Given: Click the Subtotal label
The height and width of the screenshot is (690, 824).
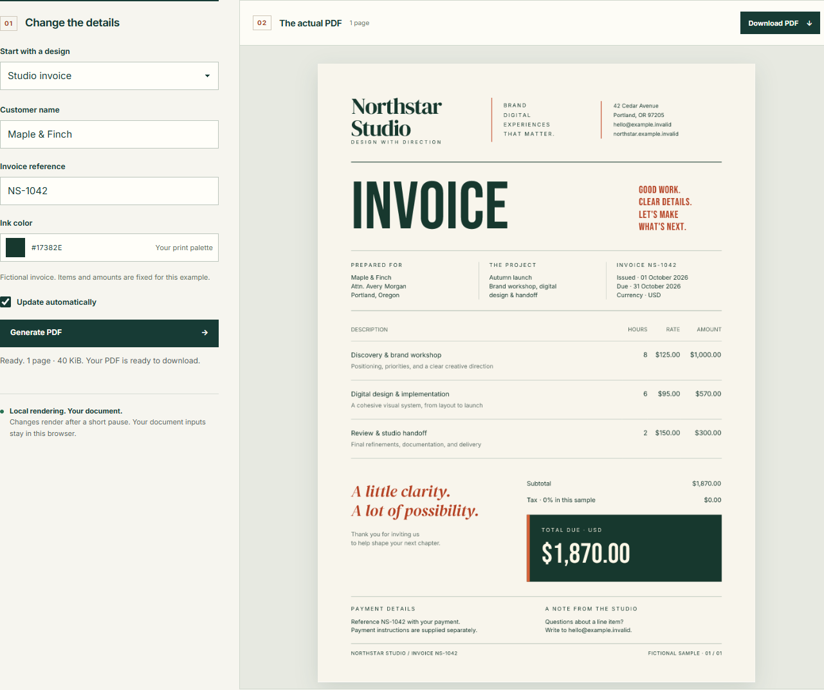Looking at the screenshot, I should [539, 484].
